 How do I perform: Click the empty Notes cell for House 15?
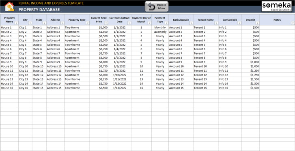[277, 88]
